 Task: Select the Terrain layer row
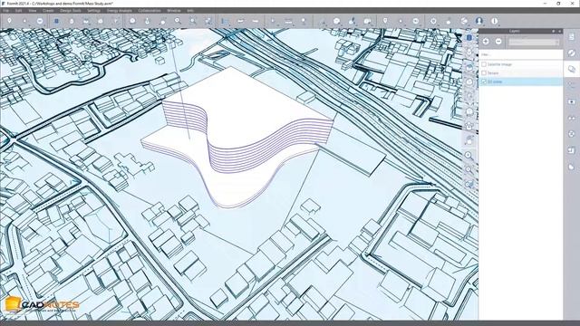(x=520, y=72)
